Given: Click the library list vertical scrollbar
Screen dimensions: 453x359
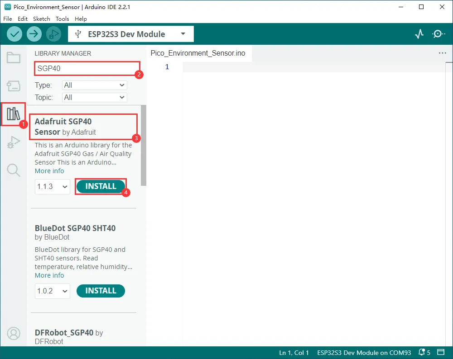Looking at the screenshot, I should [144, 146].
